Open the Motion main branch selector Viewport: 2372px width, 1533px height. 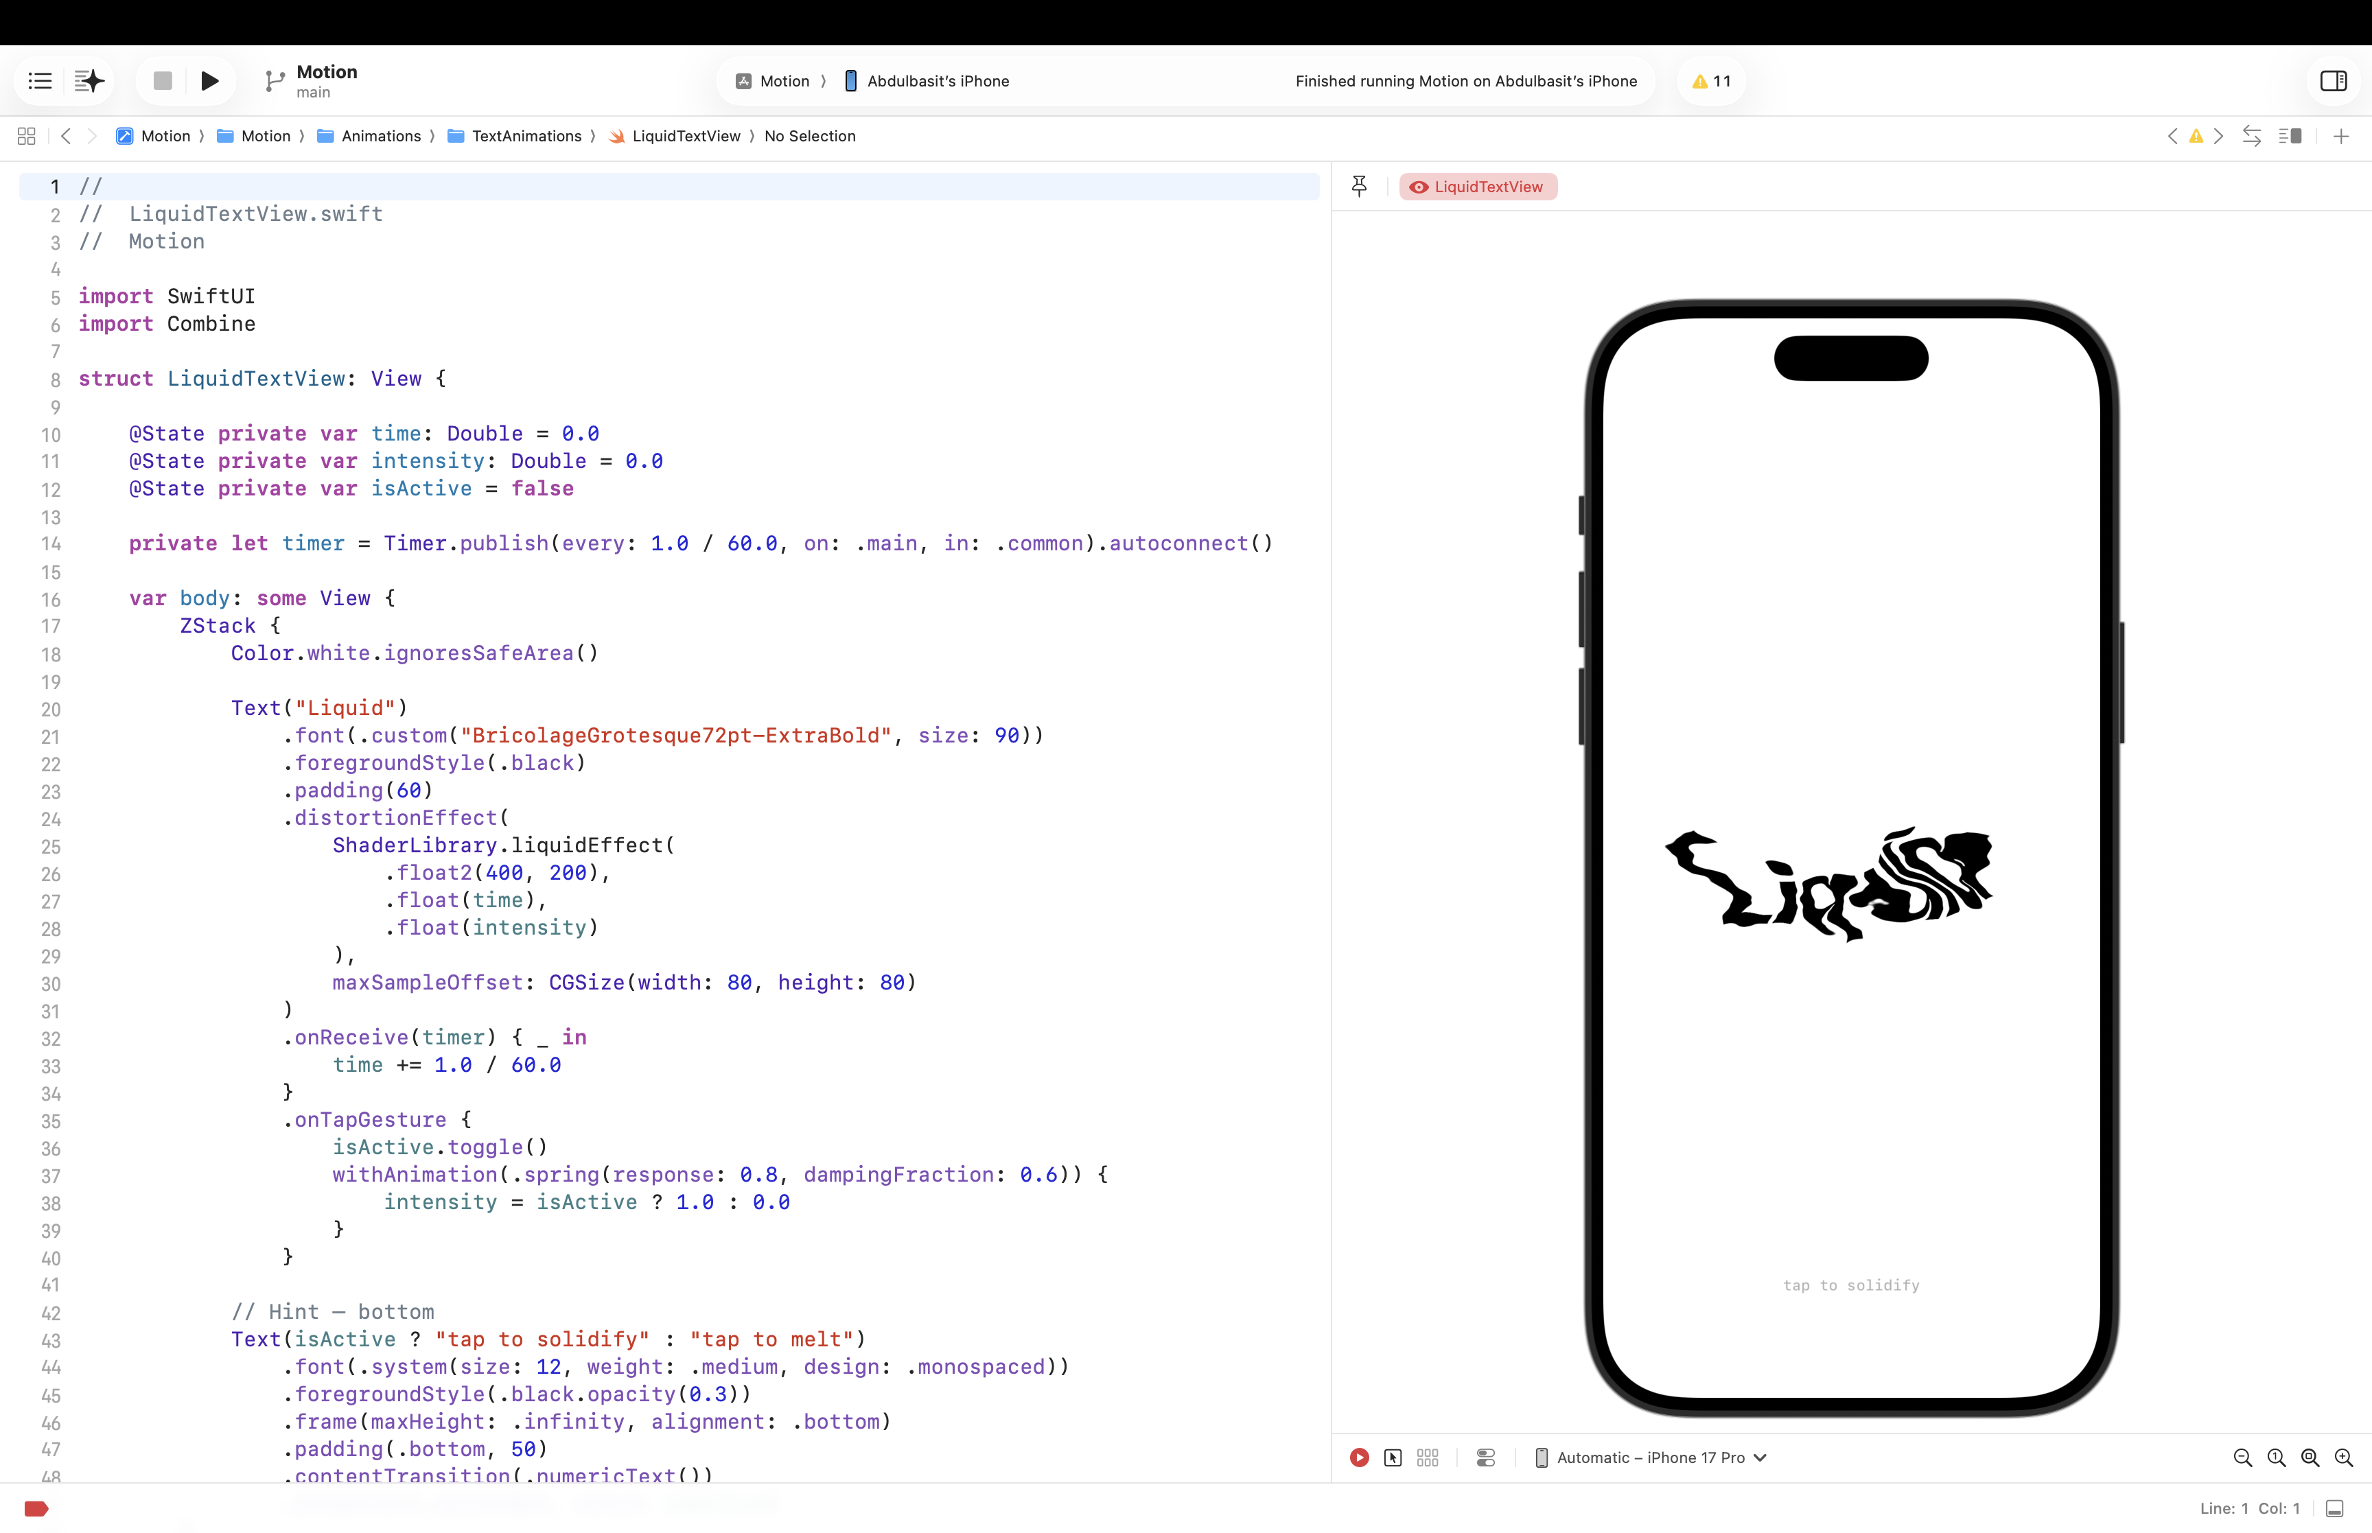[x=312, y=81]
